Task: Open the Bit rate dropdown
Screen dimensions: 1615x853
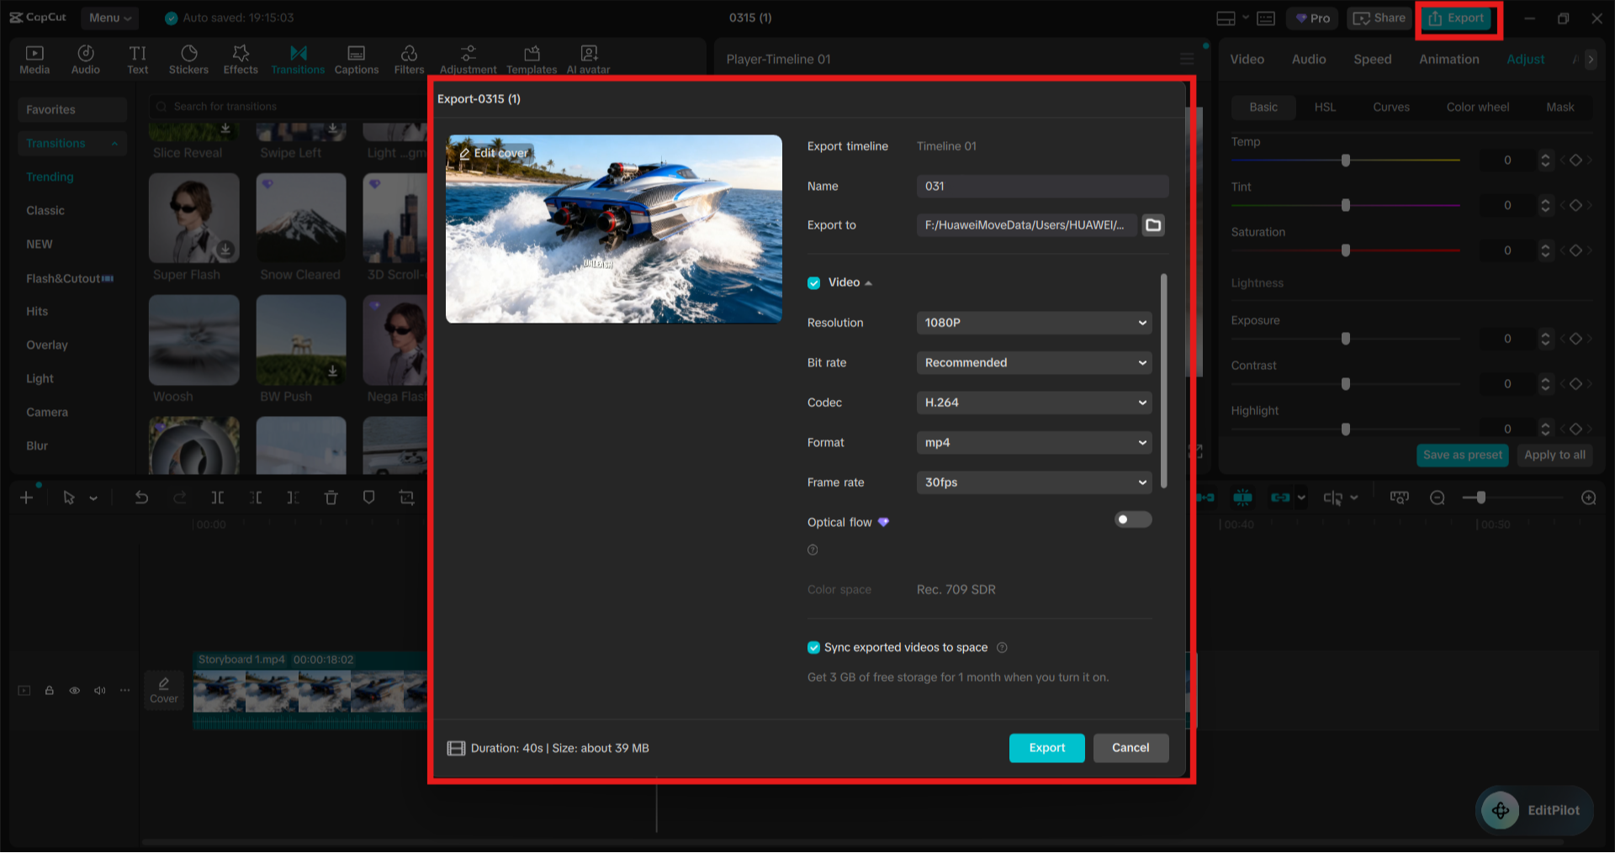Action: [x=1034, y=363]
